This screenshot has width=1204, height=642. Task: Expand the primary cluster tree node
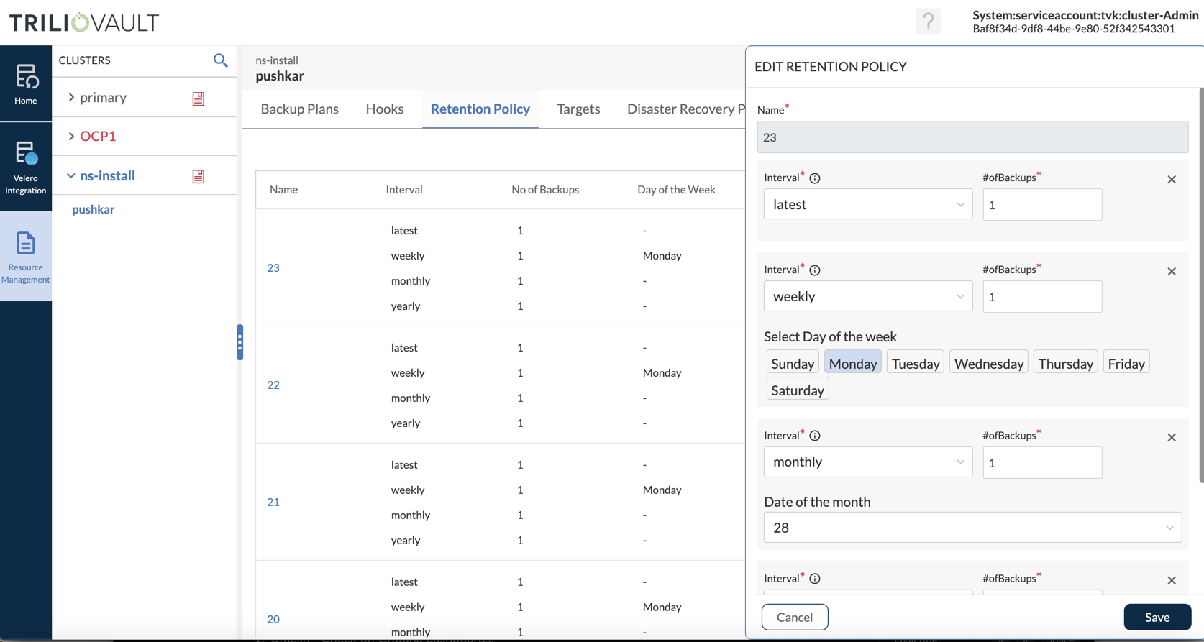[x=71, y=97]
